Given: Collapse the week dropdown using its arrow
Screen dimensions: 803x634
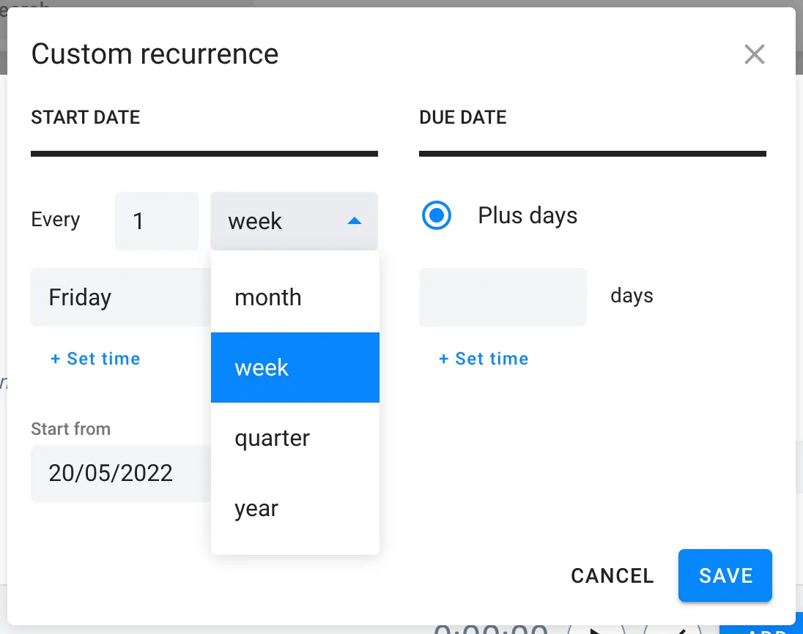Looking at the screenshot, I should (355, 220).
